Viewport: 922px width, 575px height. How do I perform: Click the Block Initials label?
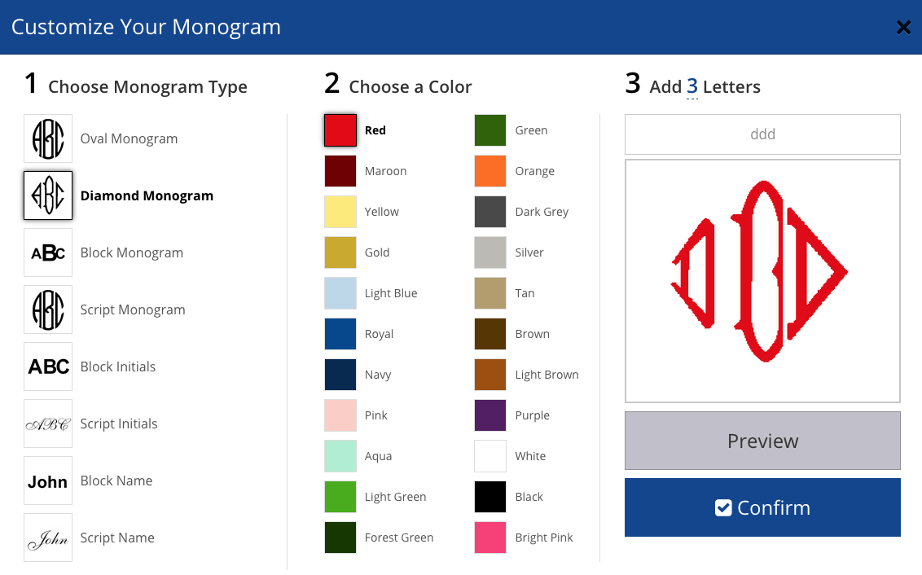[x=118, y=367]
